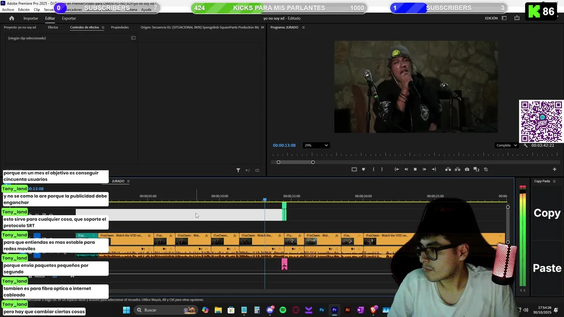This screenshot has height=317, width=564.
Task: Click the timeline playhead on the ruler
Action: [x=265, y=200]
